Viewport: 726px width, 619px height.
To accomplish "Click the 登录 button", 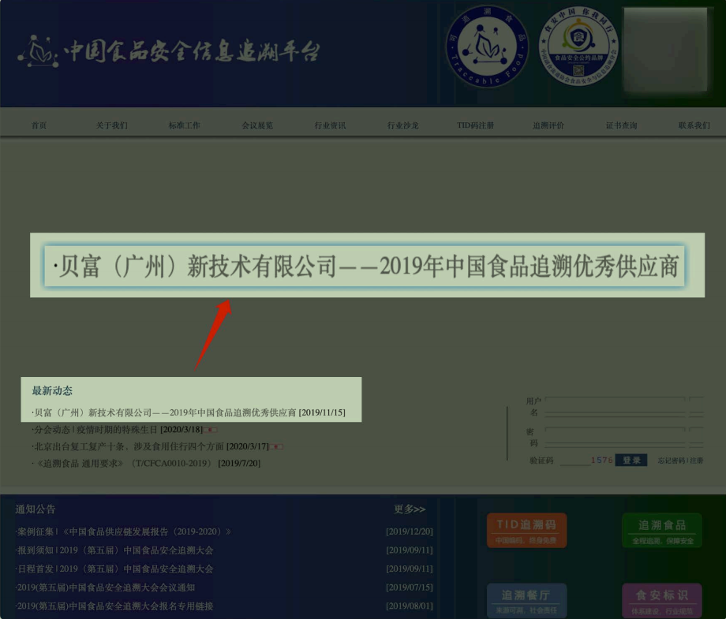I will (x=631, y=461).
